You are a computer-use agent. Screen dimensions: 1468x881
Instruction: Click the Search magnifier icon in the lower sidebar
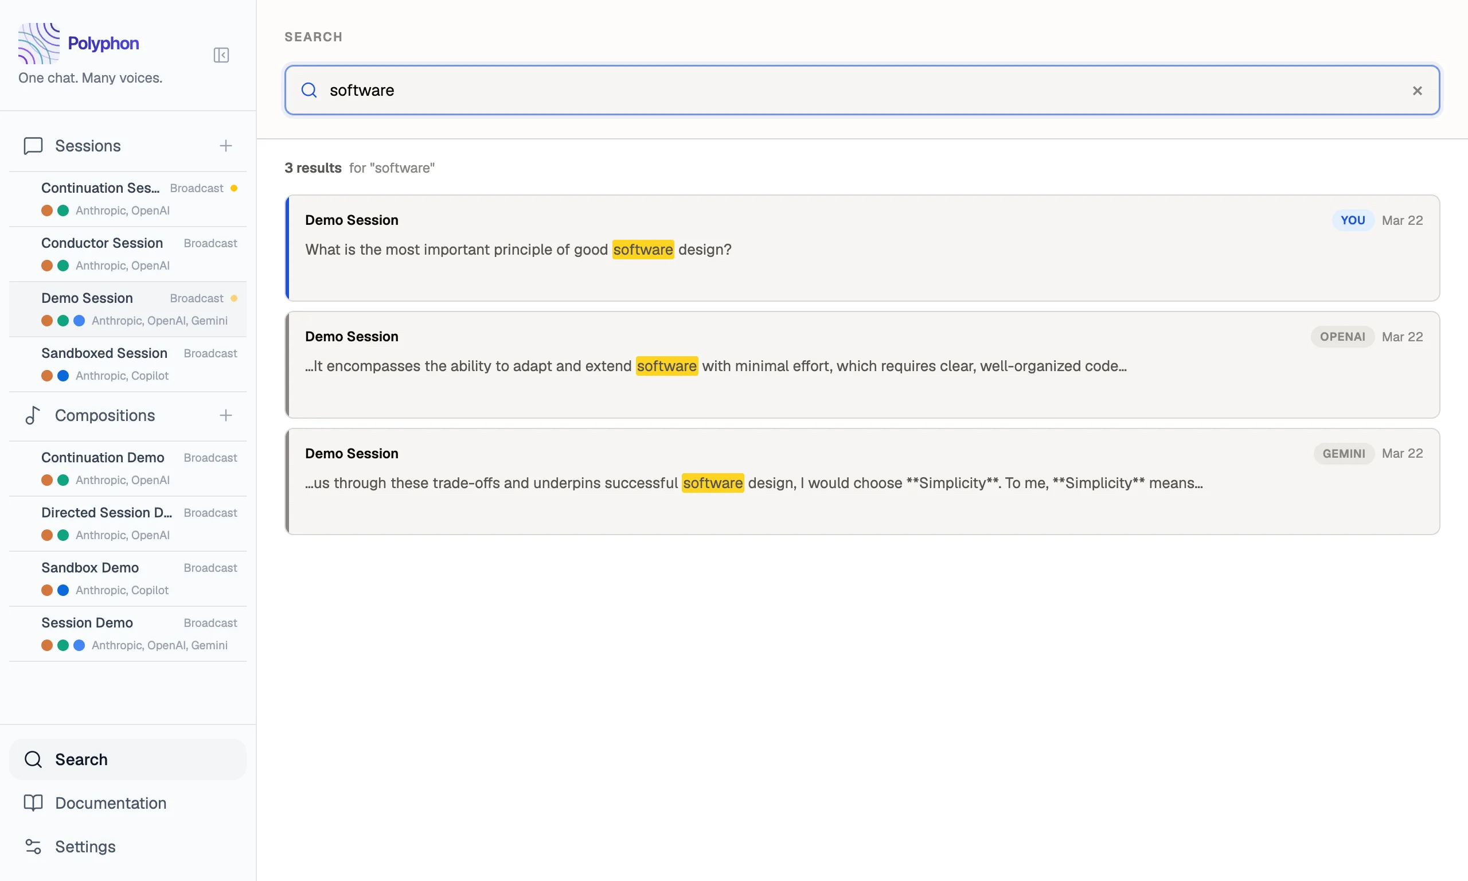(x=33, y=759)
